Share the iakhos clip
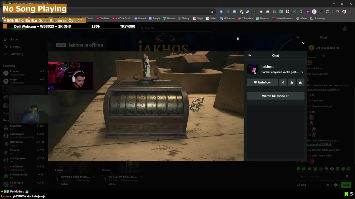 coord(283,82)
